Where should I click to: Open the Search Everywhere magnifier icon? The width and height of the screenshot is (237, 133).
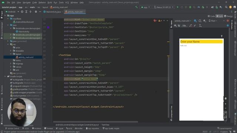click(x=226, y=7)
